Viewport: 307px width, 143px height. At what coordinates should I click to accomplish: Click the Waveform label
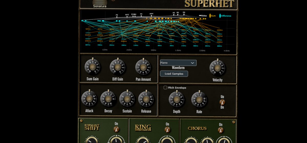click(178, 68)
